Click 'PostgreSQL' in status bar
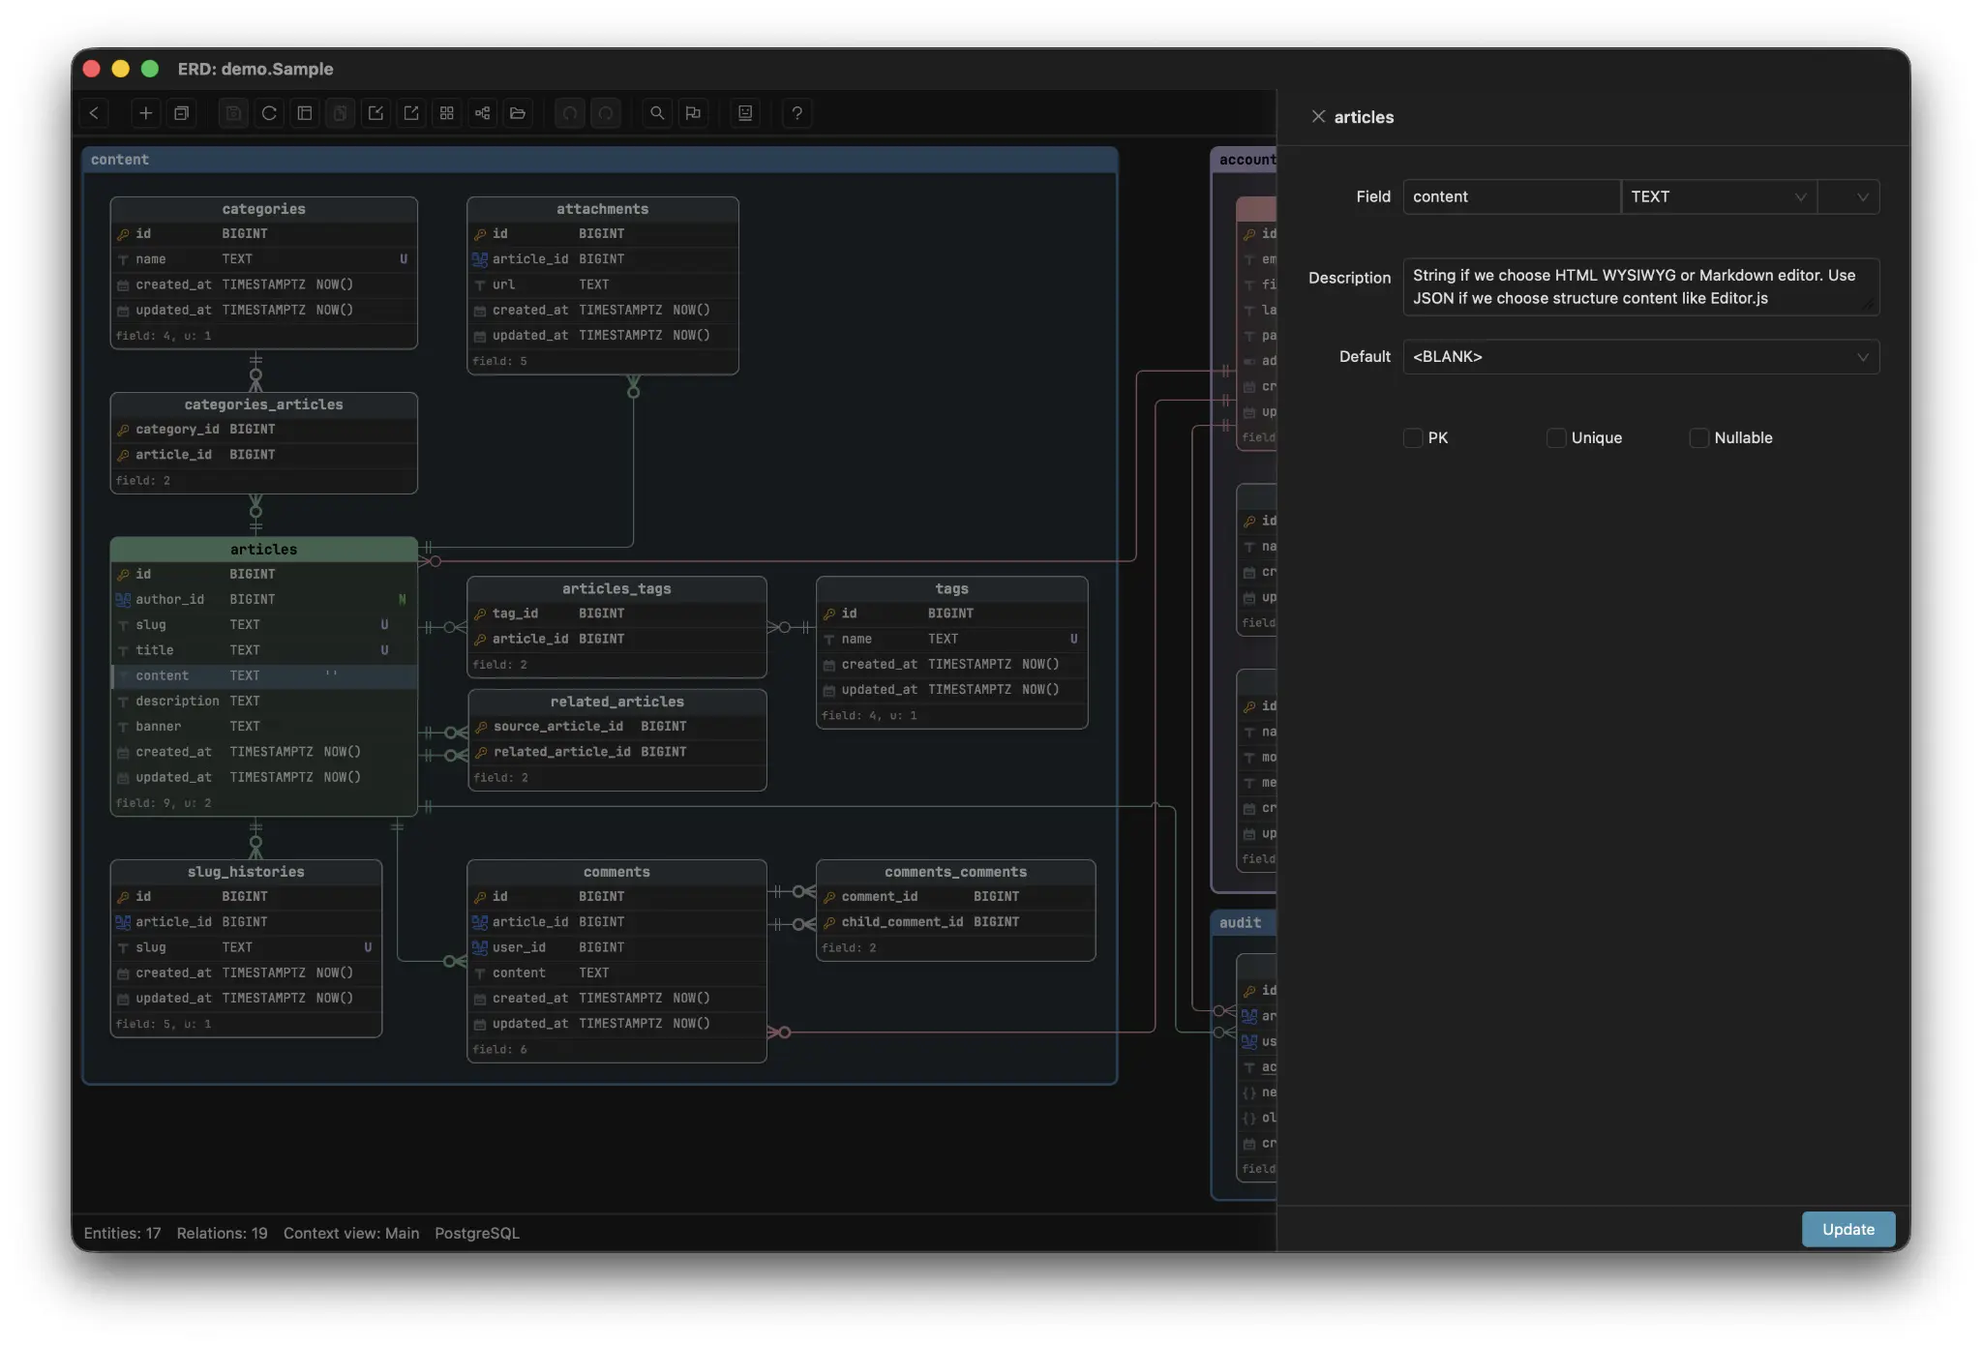This screenshot has width=1982, height=1346. [477, 1233]
